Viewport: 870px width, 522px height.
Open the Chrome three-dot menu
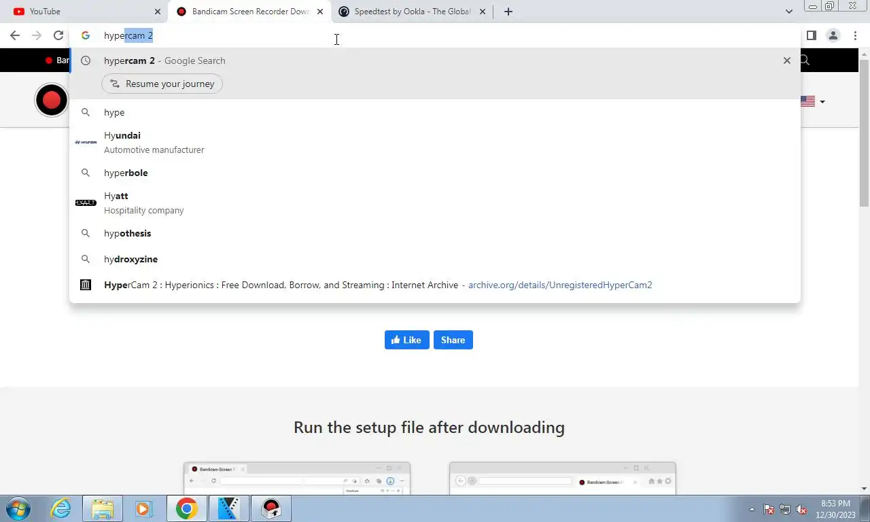855,35
